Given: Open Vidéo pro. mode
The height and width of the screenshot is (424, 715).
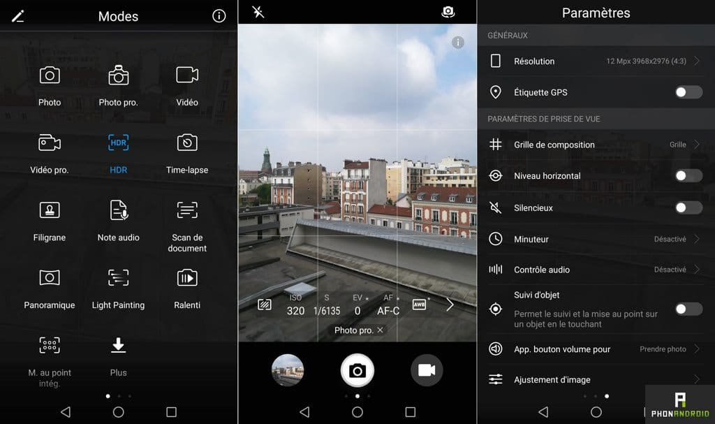Looking at the screenshot, I should coord(50,143).
